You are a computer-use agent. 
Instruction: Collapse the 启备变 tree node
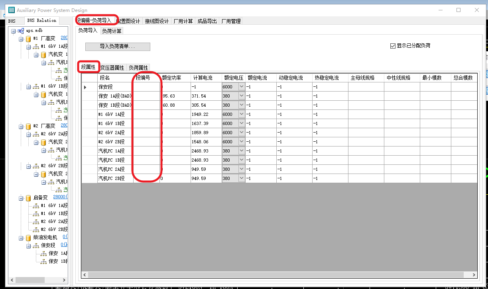point(21,198)
